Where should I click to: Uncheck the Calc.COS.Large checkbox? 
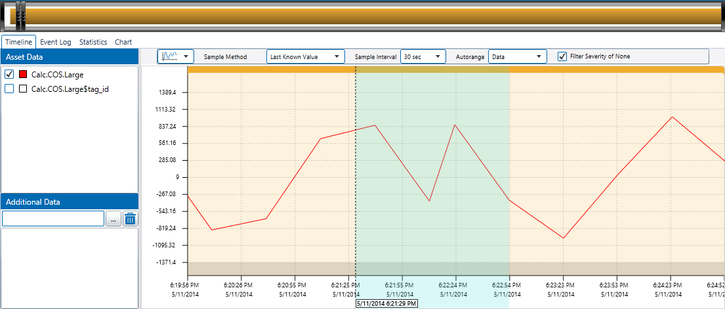click(9, 75)
